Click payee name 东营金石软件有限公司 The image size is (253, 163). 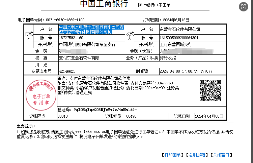tap(180, 30)
